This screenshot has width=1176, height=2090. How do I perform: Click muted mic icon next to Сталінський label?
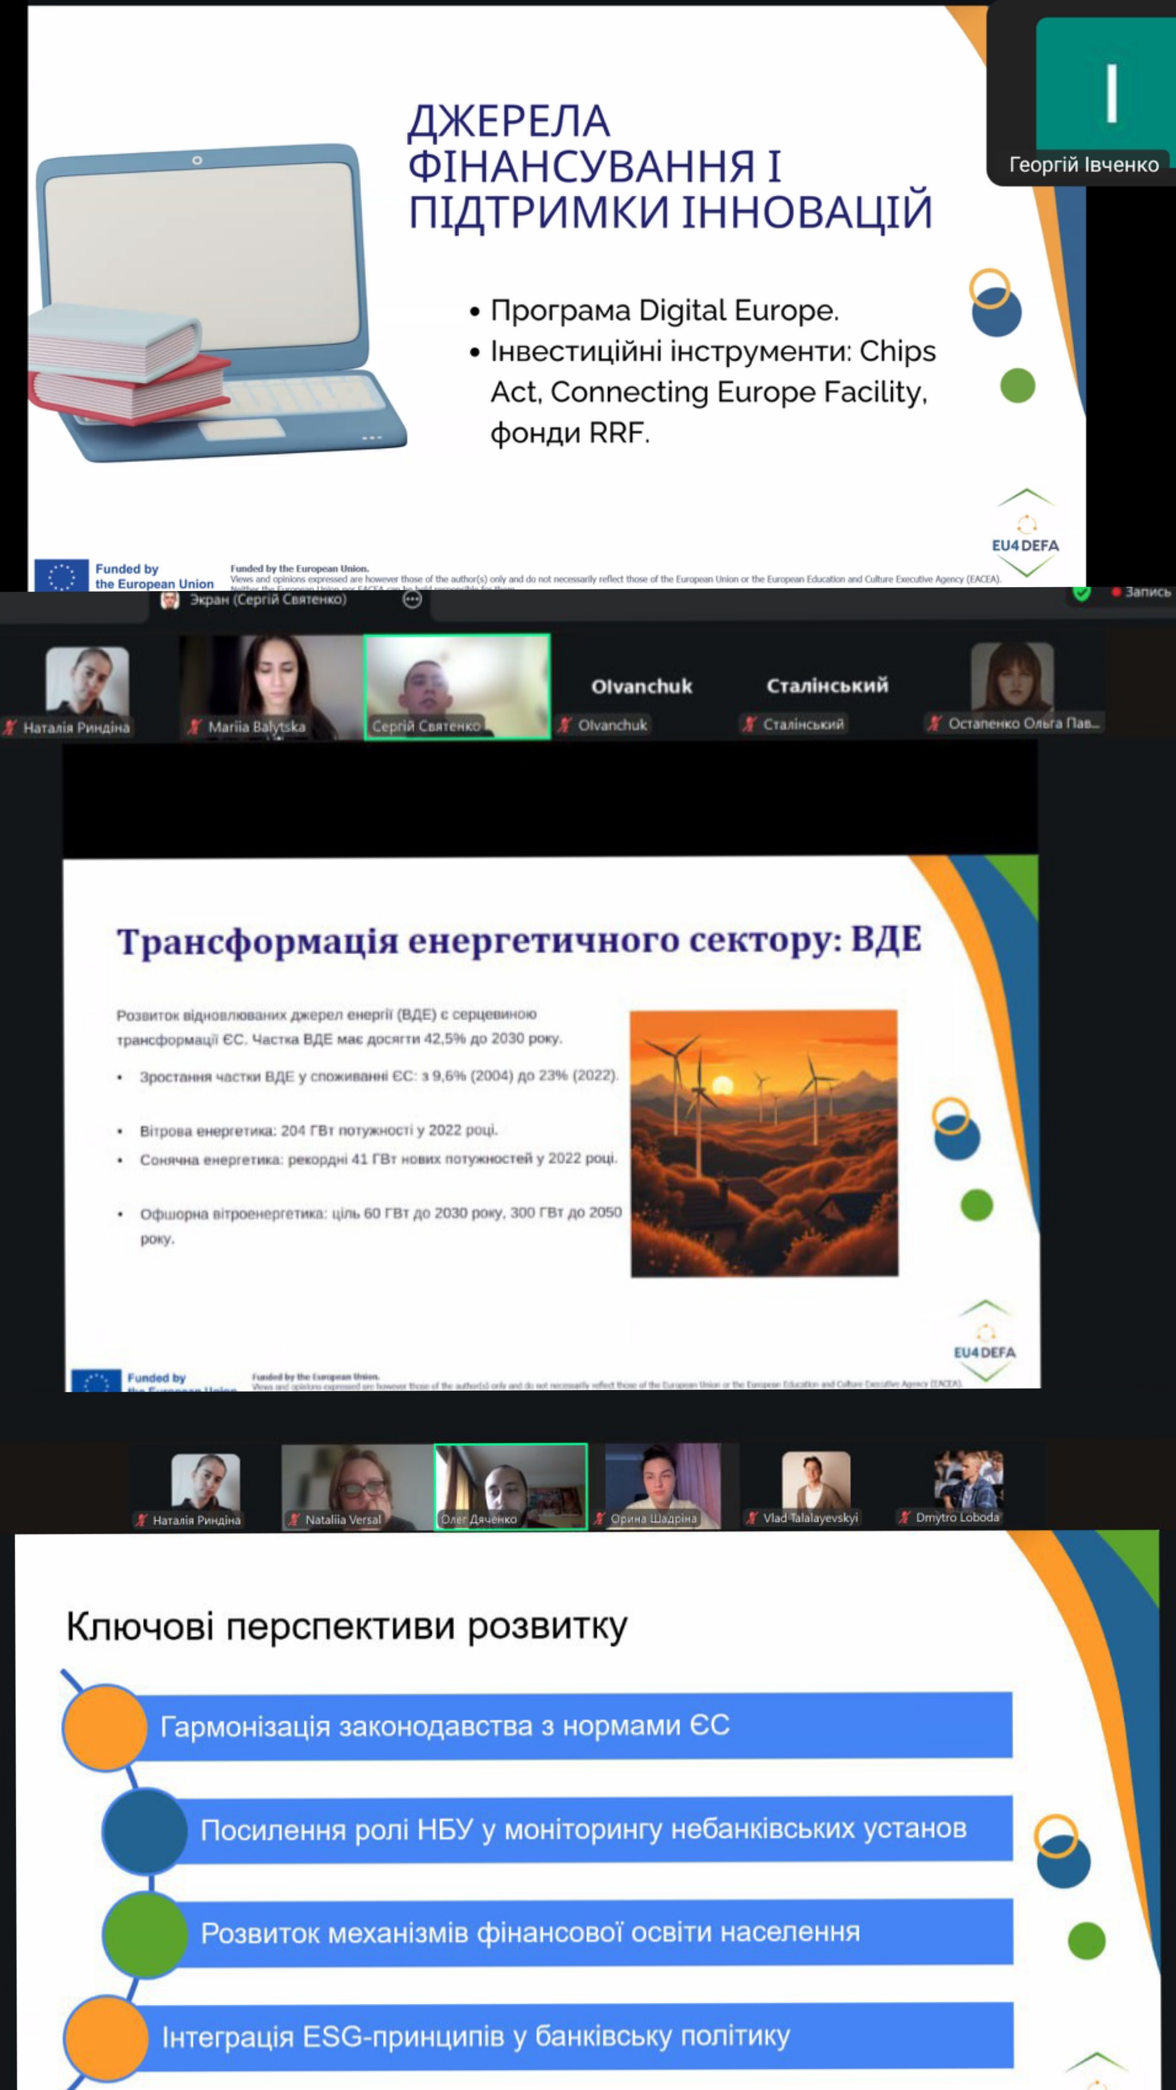point(750,724)
